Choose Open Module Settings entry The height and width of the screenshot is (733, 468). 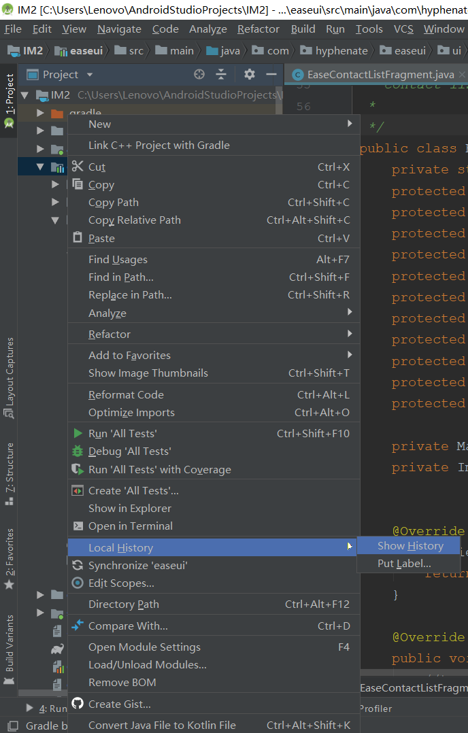(x=214, y=647)
